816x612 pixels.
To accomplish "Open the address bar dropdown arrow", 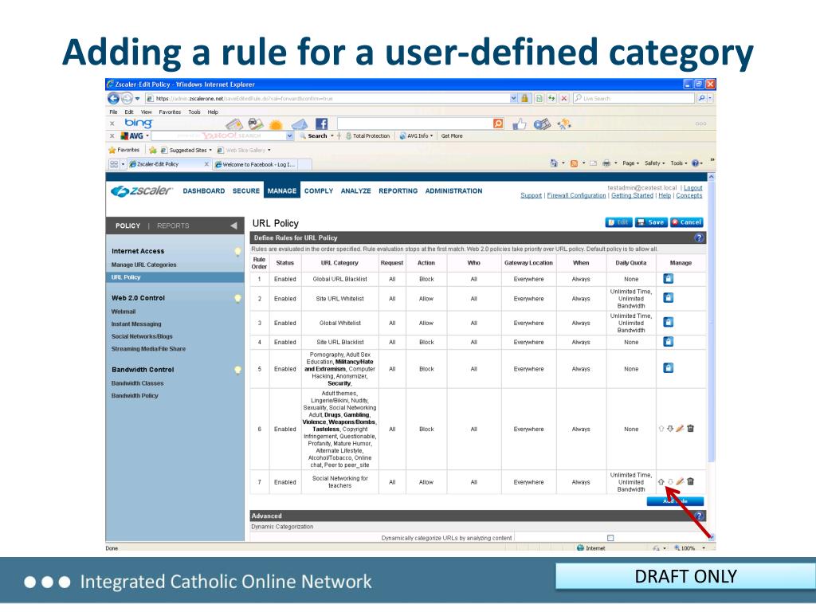I will (x=514, y=98).
